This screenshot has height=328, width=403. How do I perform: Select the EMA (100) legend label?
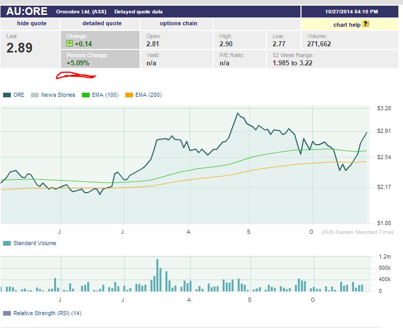[105, 95]
